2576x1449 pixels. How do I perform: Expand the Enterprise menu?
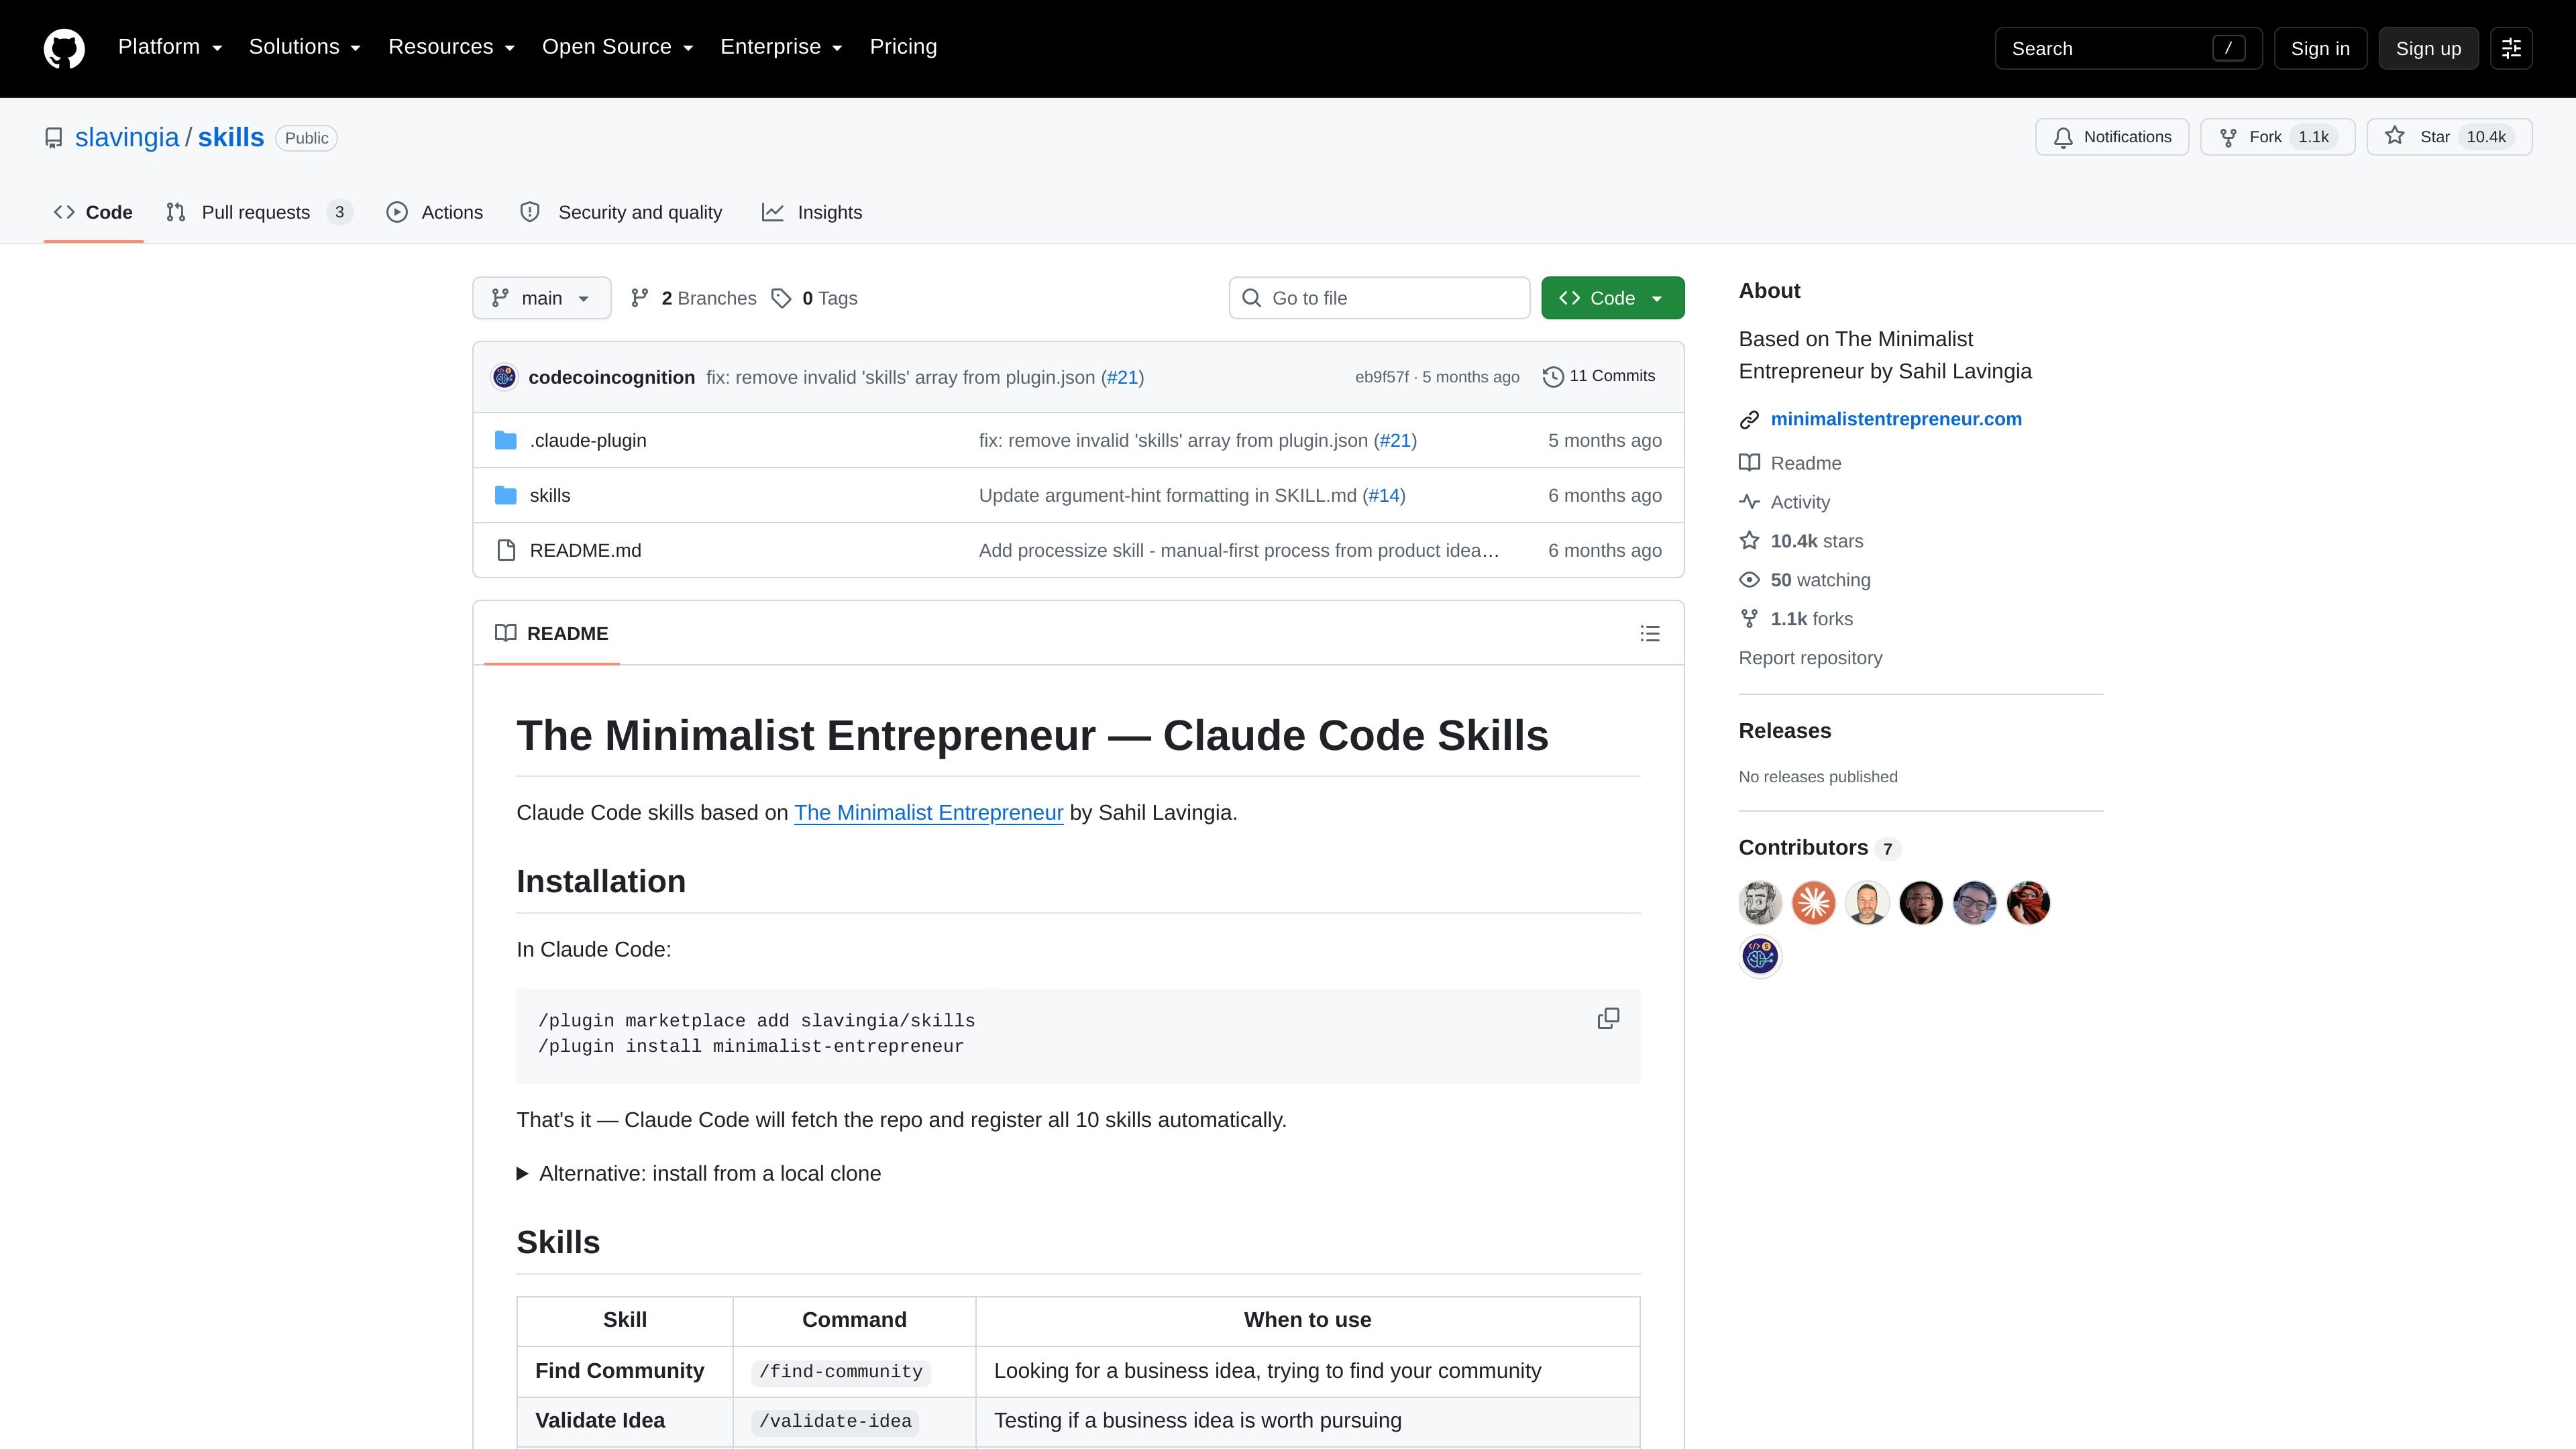click(x=782, y=47)
